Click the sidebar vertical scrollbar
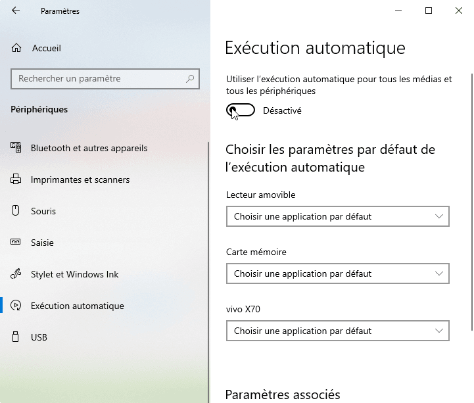 pos(208,272)
